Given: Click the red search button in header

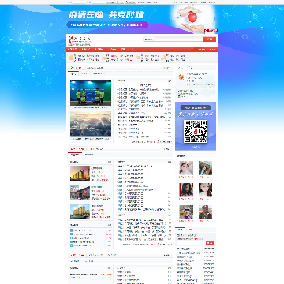Looking at the screenshot, I should pos(209,39).
